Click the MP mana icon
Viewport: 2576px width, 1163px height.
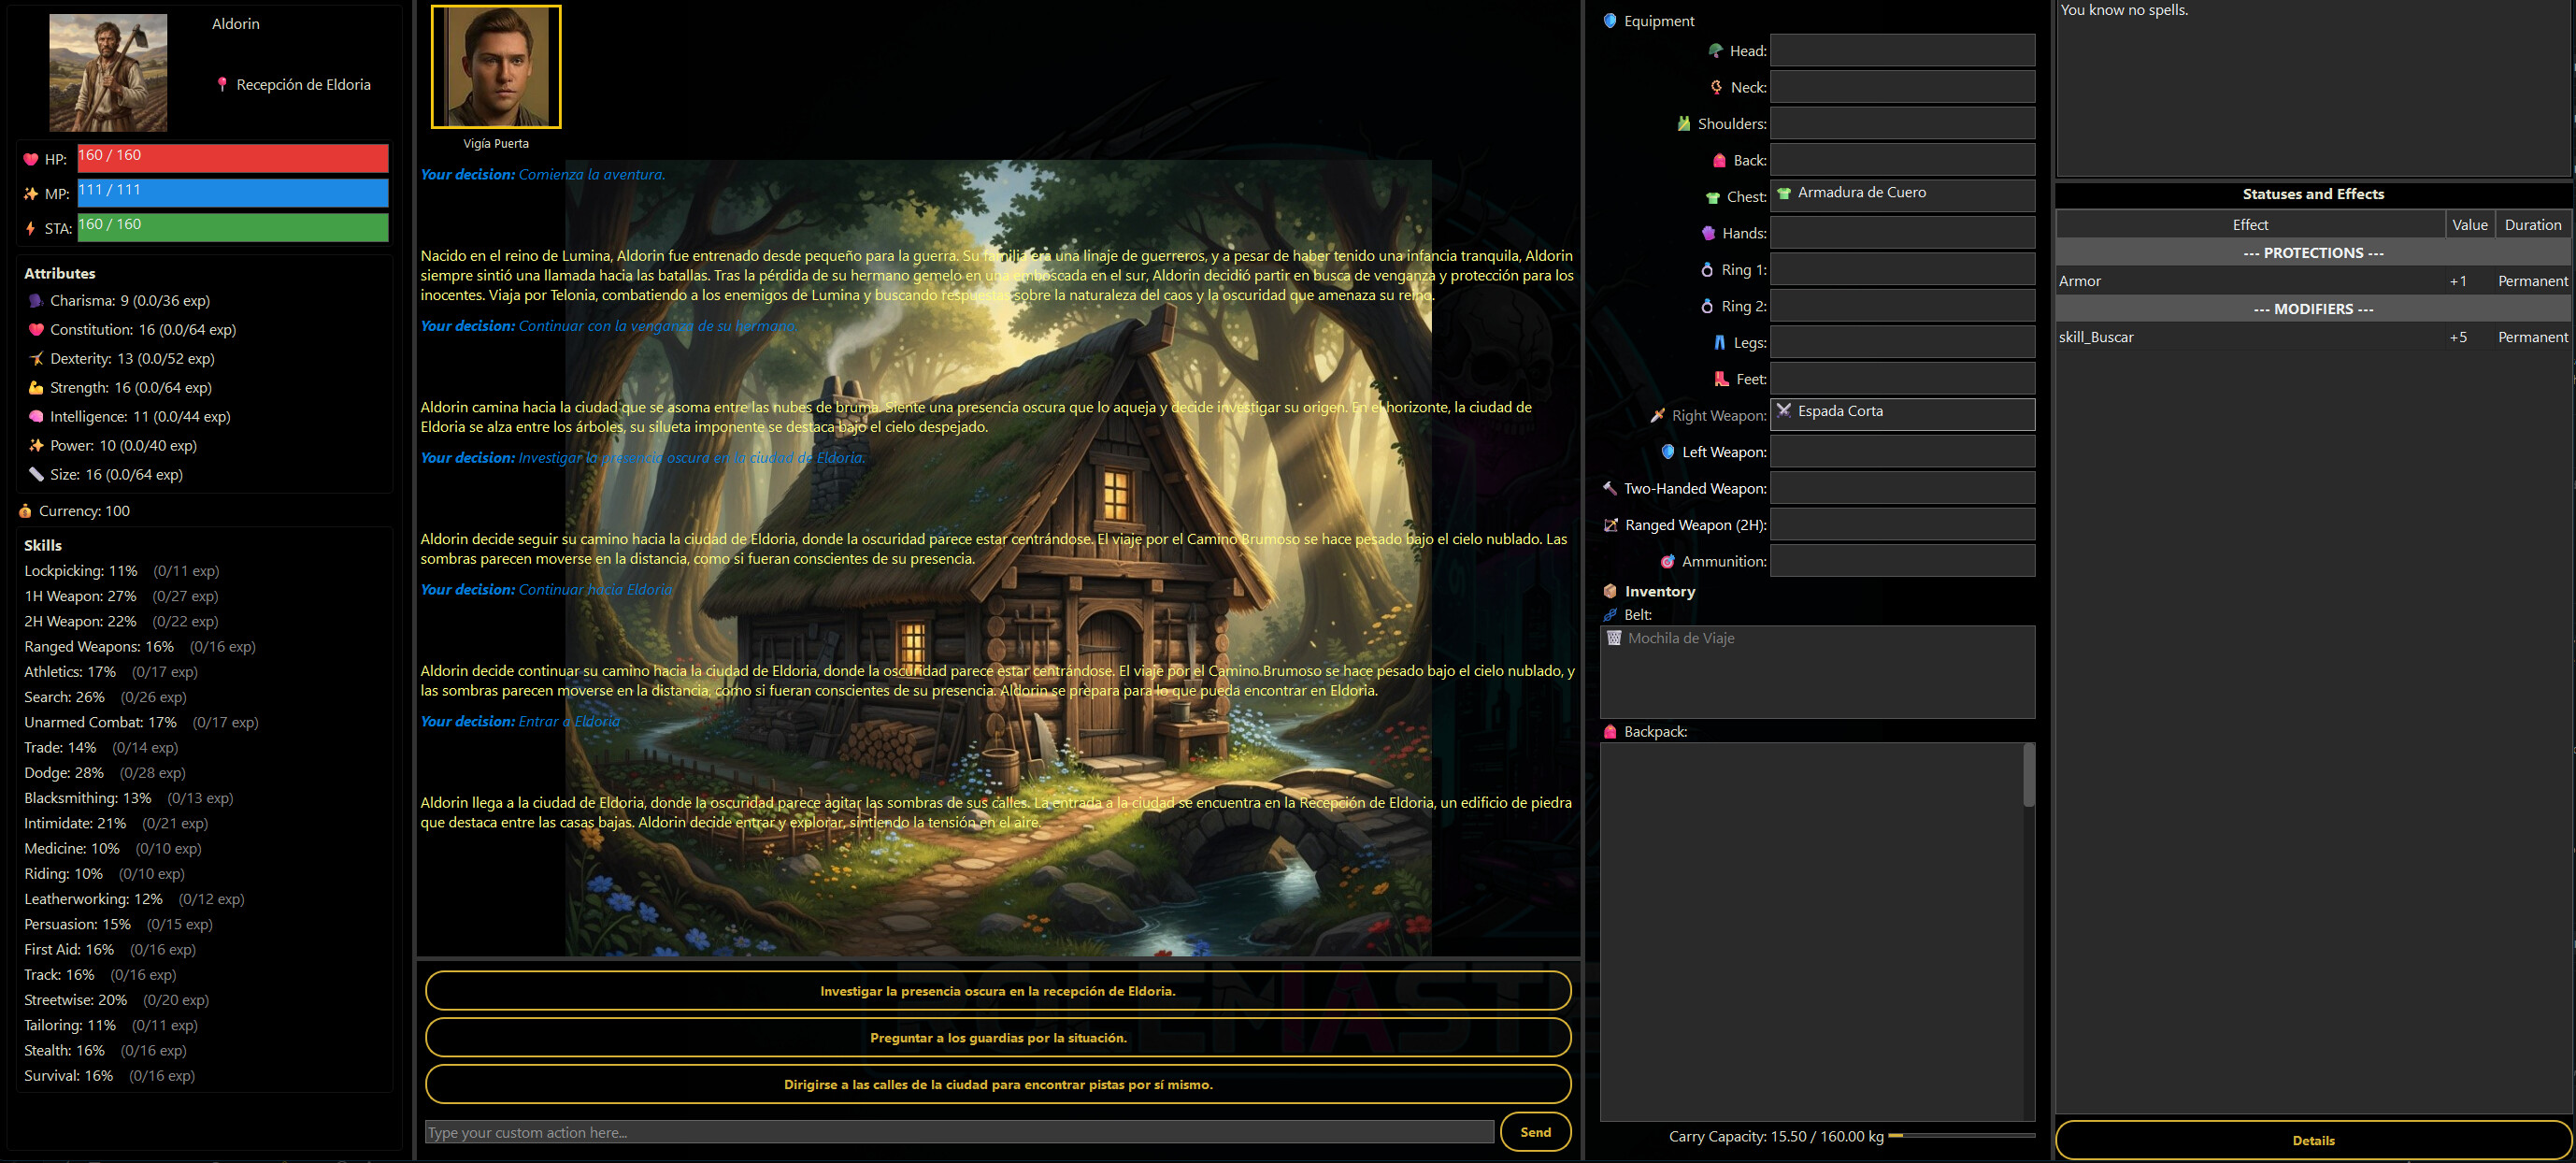pyautogui.click(x=30, y=193)
